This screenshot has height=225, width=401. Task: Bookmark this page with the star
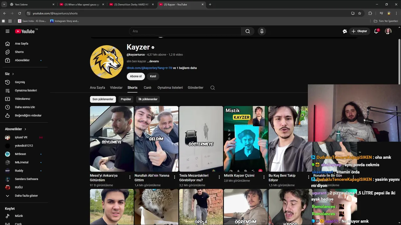360,13
